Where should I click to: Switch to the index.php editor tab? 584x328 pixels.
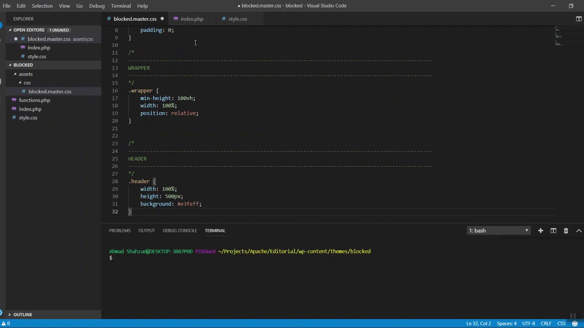192,19
